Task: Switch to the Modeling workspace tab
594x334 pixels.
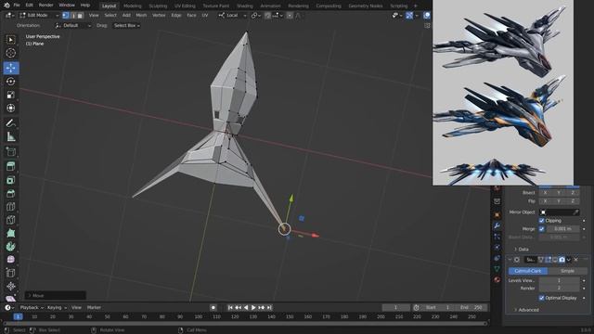Action: tap(132, 6)
